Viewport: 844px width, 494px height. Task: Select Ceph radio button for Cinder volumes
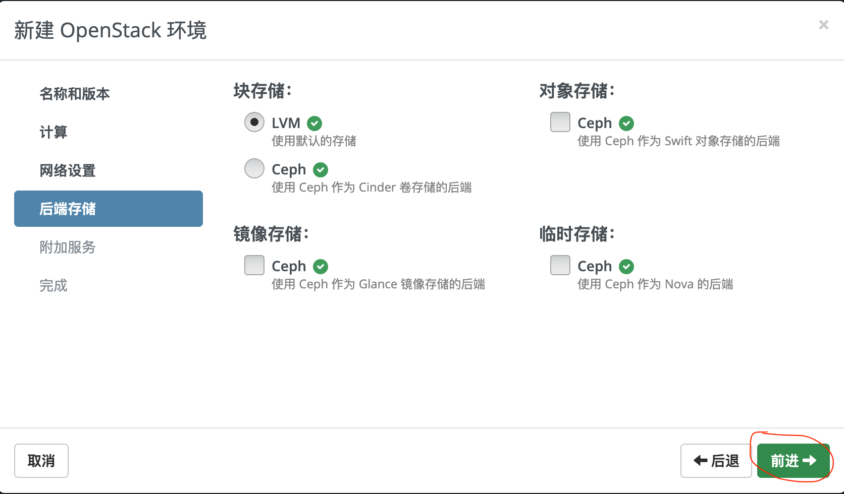pyautogui.click(x=254, y=168)
